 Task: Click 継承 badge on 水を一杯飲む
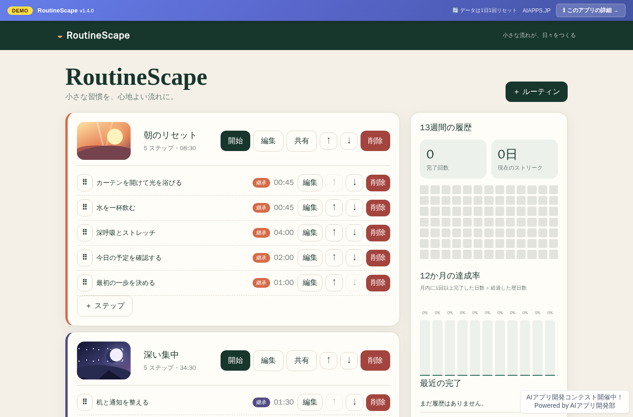[261, 208]
